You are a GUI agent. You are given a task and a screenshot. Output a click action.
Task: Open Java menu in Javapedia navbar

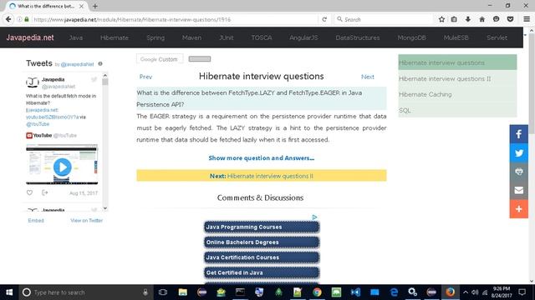pyautogui.click(x=76, y=37)
